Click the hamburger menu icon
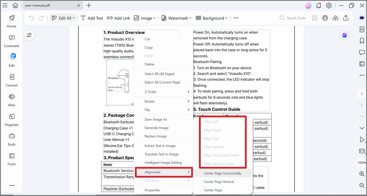Screen dimensions: 367x196 [x=5, y=6]
